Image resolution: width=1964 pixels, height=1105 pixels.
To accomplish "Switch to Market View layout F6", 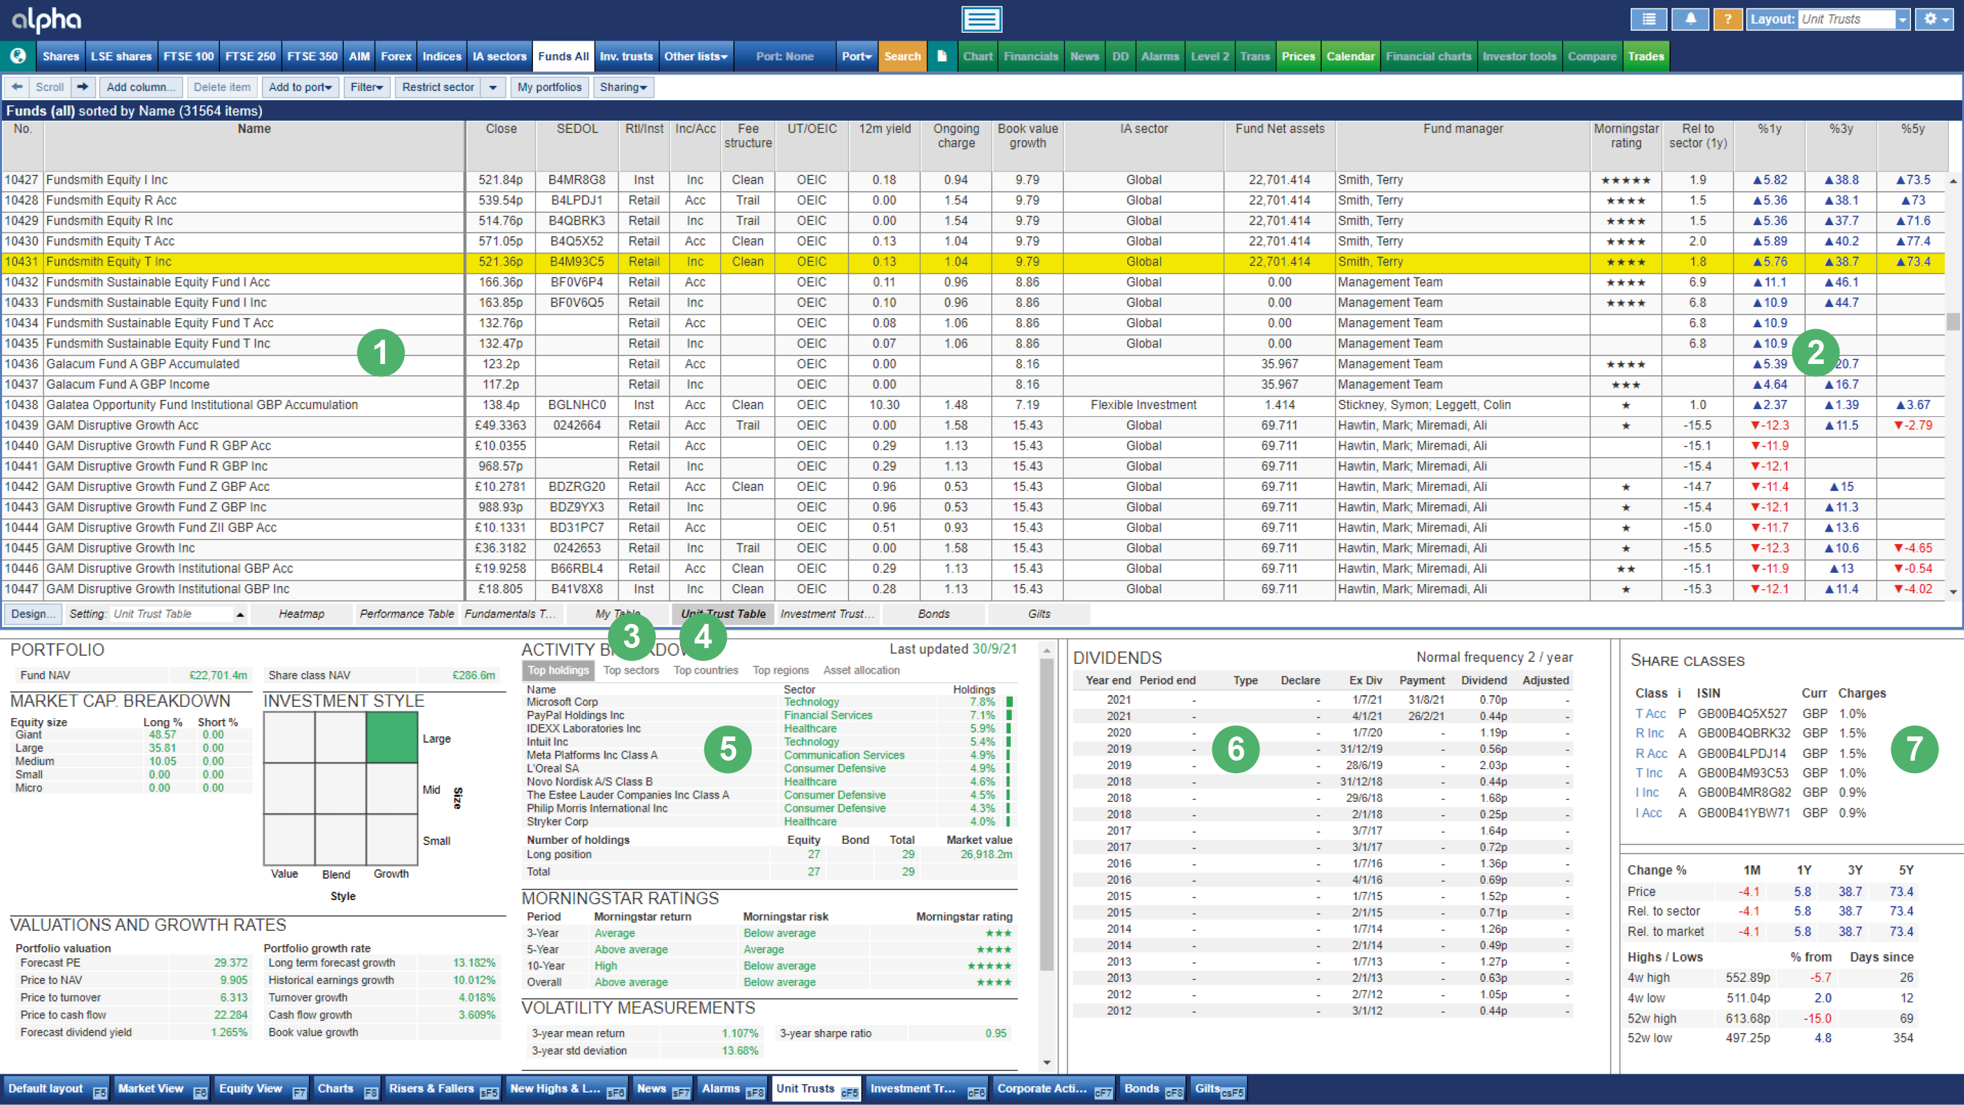I will (x=162, y=1089).
